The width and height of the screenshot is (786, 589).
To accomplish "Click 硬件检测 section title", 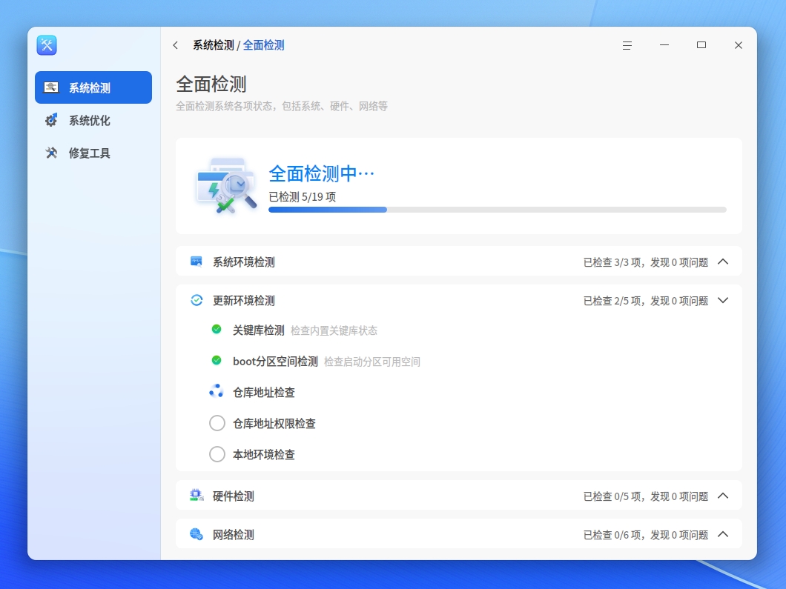I will (x=234, y=496).
